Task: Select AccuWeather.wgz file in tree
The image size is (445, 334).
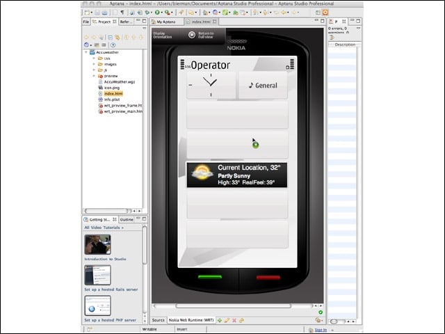Action: pyautogui.click(x=120, y=82)
